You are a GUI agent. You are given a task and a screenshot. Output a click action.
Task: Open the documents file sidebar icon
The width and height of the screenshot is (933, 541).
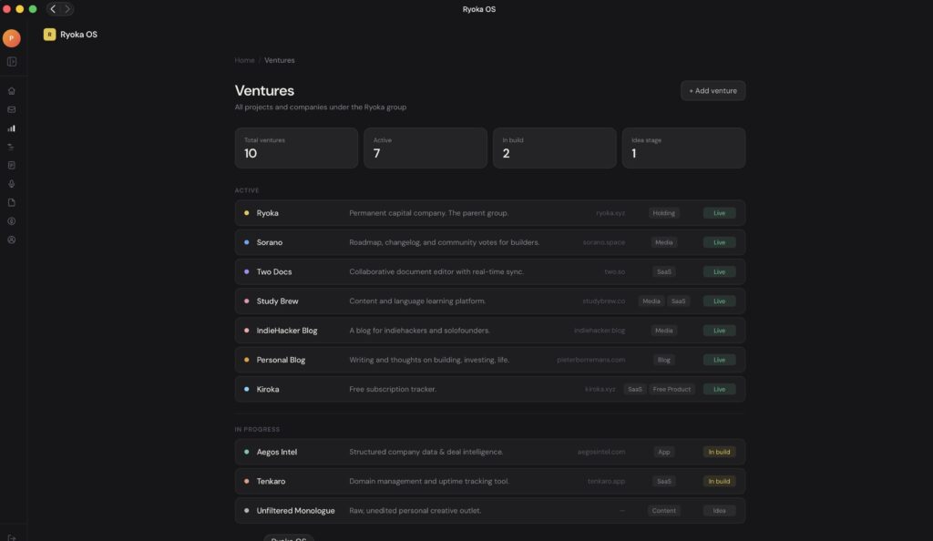click(11, 203)
